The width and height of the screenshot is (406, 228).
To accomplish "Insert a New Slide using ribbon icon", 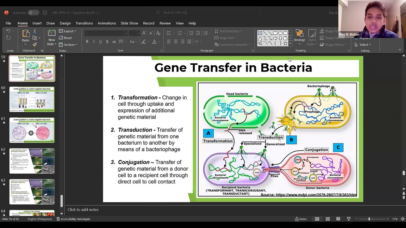I will point(51,33).
